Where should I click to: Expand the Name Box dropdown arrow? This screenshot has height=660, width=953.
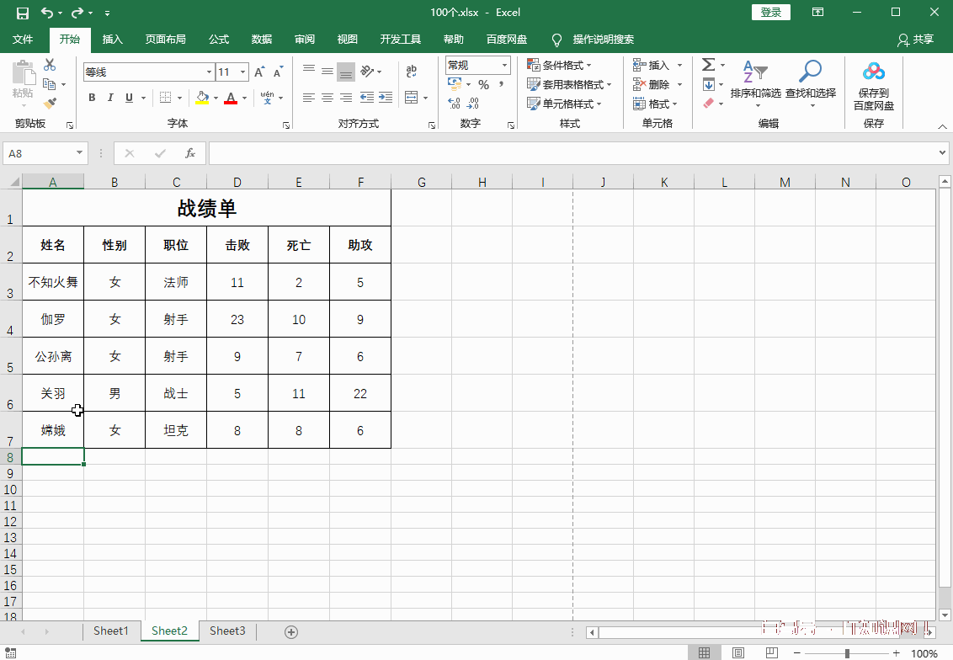80,153
